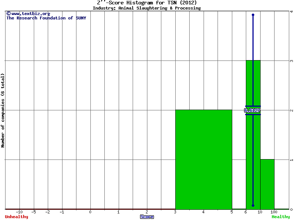Select the wide green bar spanning 3 to 5
This screenshot has height=220, width=294.
click(204, 159)
